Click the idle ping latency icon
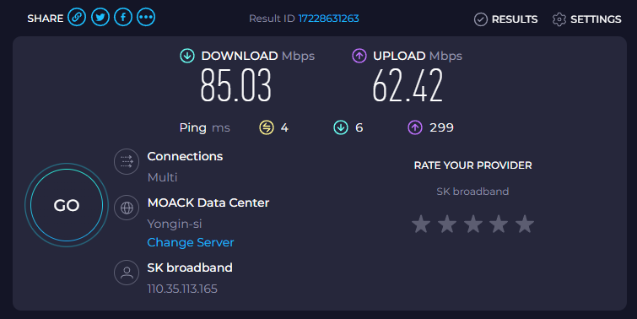This screenshot has width=637, height=319. click(267, 127)
